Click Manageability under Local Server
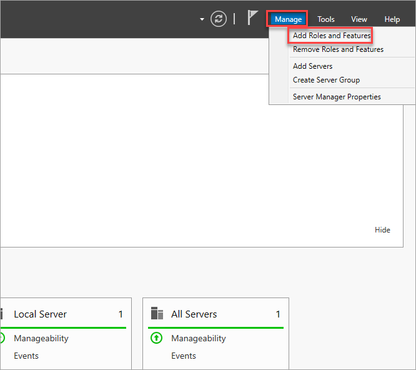 [x=41, y=338]
